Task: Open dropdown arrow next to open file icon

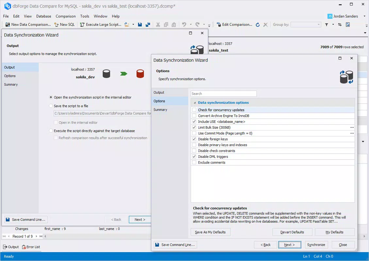Action: [x=133, y=24]
